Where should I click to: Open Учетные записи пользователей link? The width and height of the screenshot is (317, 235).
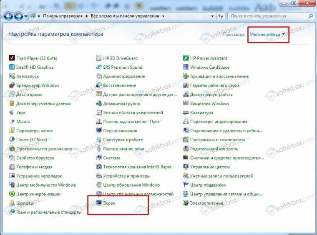tap(221, 176)
